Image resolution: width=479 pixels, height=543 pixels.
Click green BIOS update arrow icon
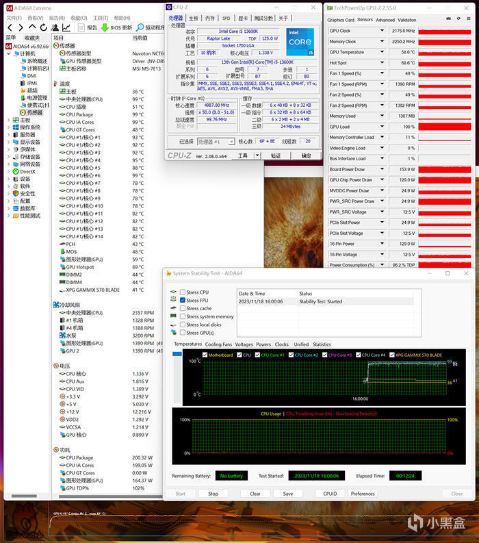pyautogui.click(x=105, y=27)
